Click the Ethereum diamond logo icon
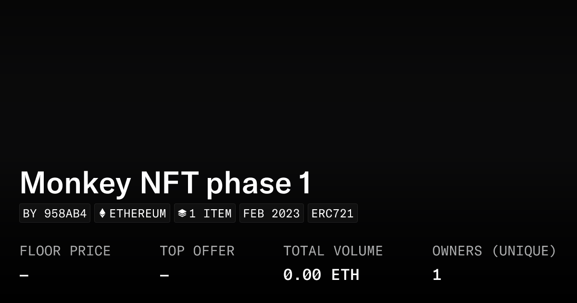Viewport: 577px width, 303px height. (x=102, y=214)
